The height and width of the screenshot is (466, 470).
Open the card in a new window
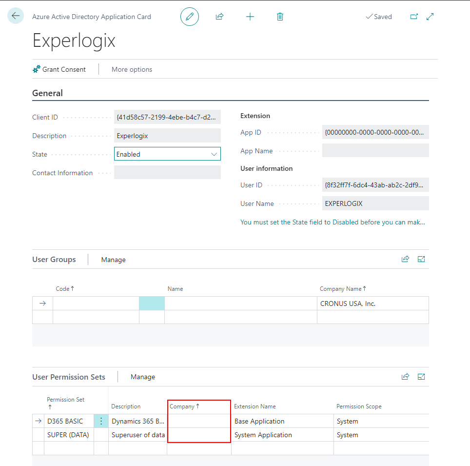[x=414, y=17]
